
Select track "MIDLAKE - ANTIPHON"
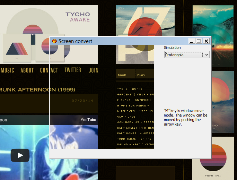134,100
